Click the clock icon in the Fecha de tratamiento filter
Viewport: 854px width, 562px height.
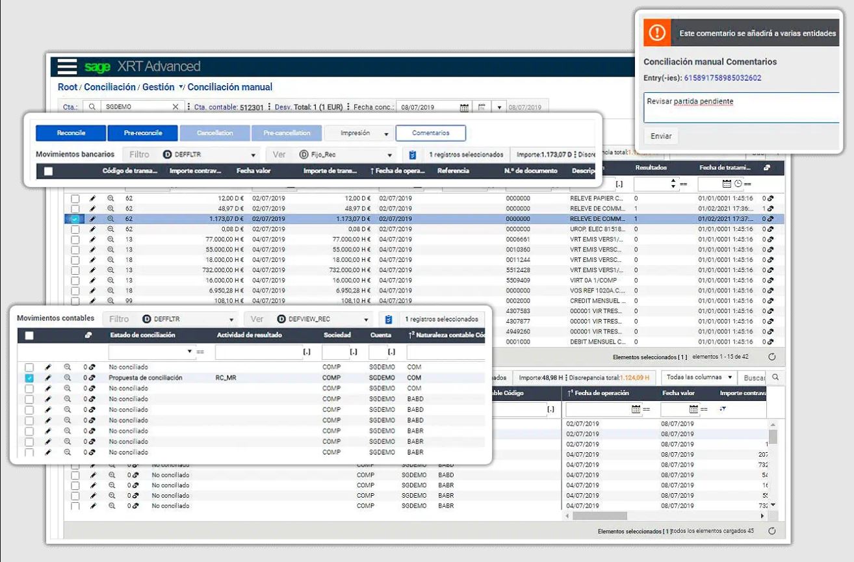coord(738,185)
